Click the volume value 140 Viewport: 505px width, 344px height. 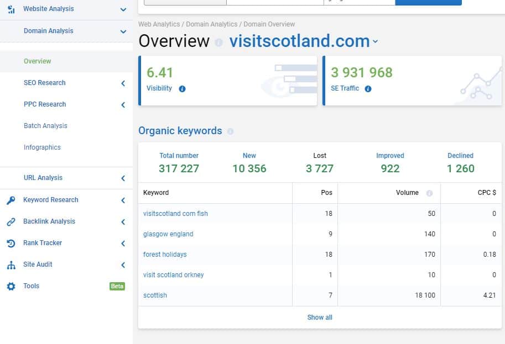430,234
